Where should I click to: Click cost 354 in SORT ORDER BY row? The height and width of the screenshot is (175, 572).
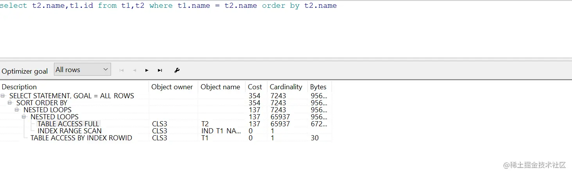click(x=254, y=103)
